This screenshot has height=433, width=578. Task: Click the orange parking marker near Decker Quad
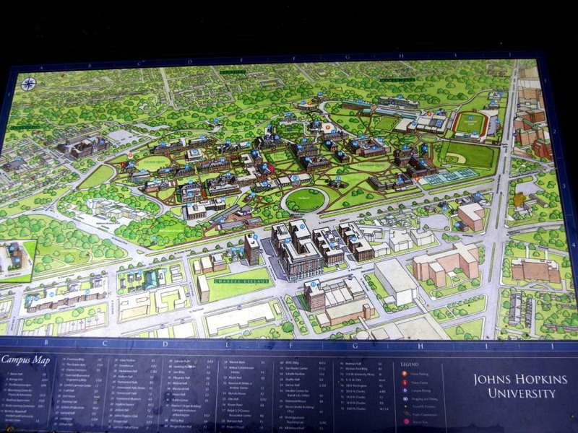coord(131,155)
